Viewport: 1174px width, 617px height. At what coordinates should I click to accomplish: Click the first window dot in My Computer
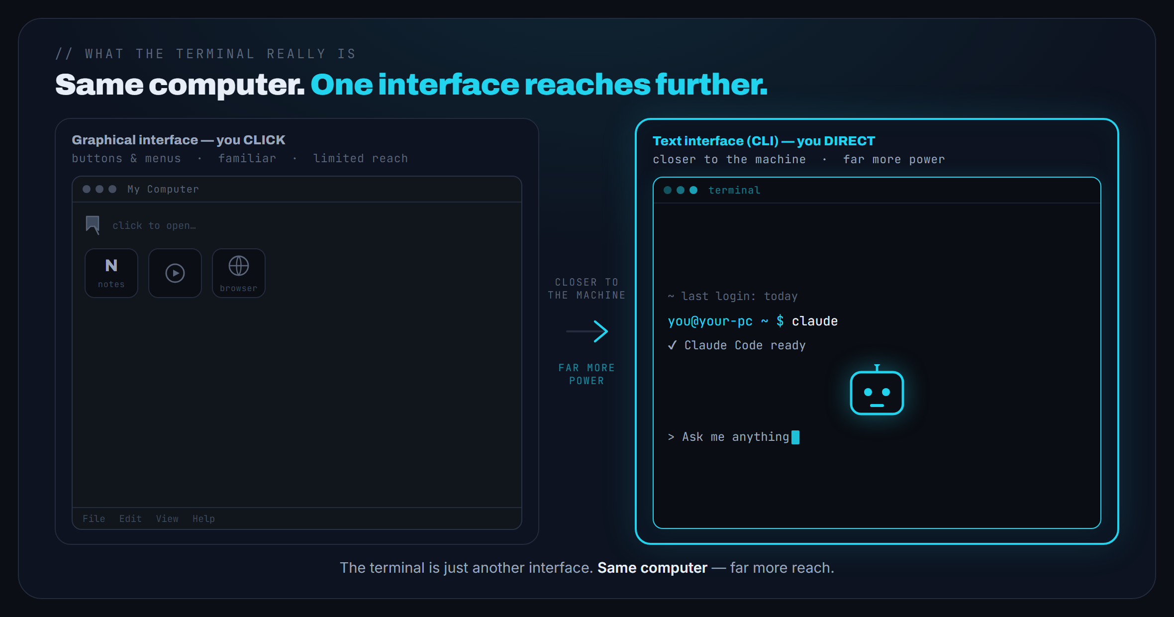coord(87,189)
